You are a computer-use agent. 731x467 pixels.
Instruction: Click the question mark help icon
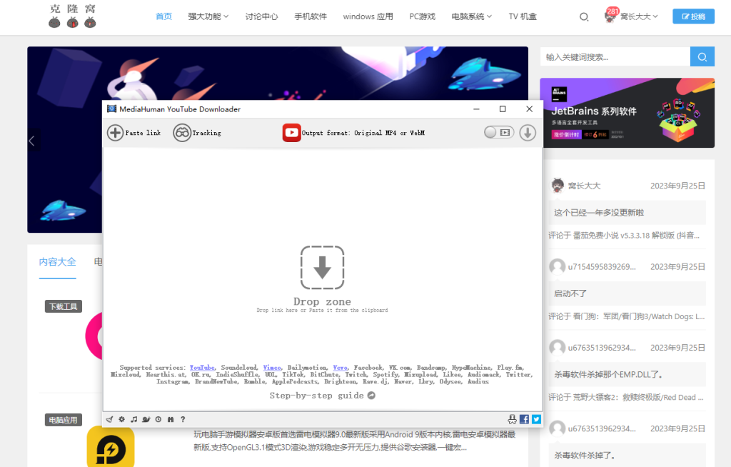(x=183, y=419)
